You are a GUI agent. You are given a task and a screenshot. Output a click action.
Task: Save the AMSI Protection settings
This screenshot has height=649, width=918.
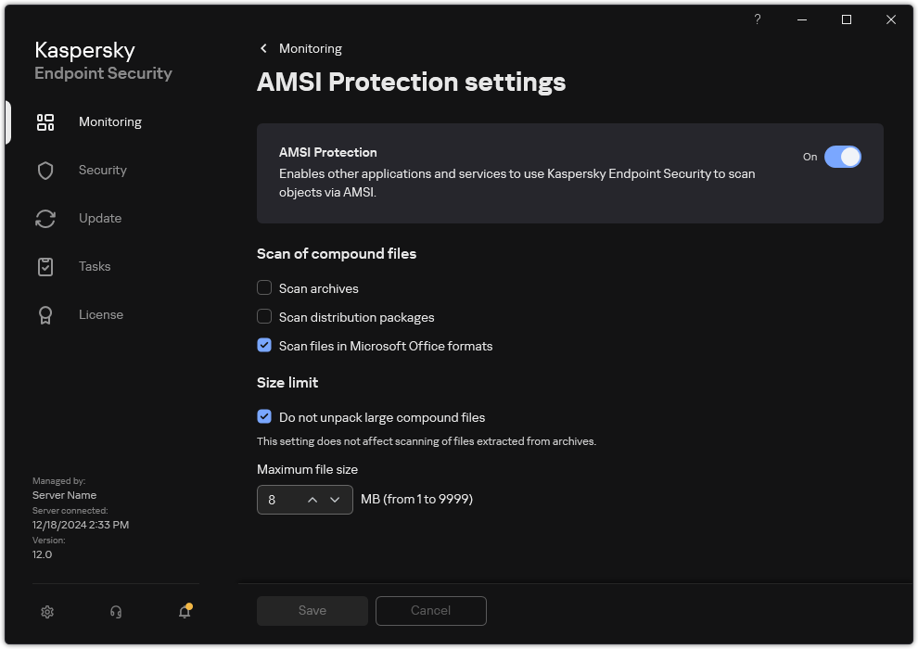point(312,610)
